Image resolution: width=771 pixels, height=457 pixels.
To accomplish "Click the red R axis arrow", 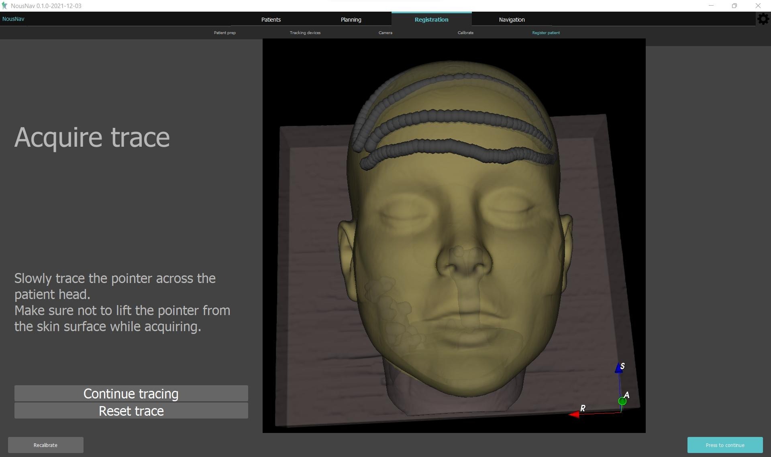I will tap(574, 415).
